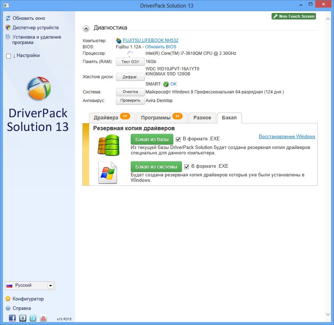Uncheck .EXE format for Бэкап из системы
Image resolution: width=334 pixels, height=325 pixels.
pyautogui.click(x=187, y=166)
